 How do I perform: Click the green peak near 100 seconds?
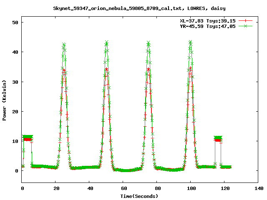190,42
